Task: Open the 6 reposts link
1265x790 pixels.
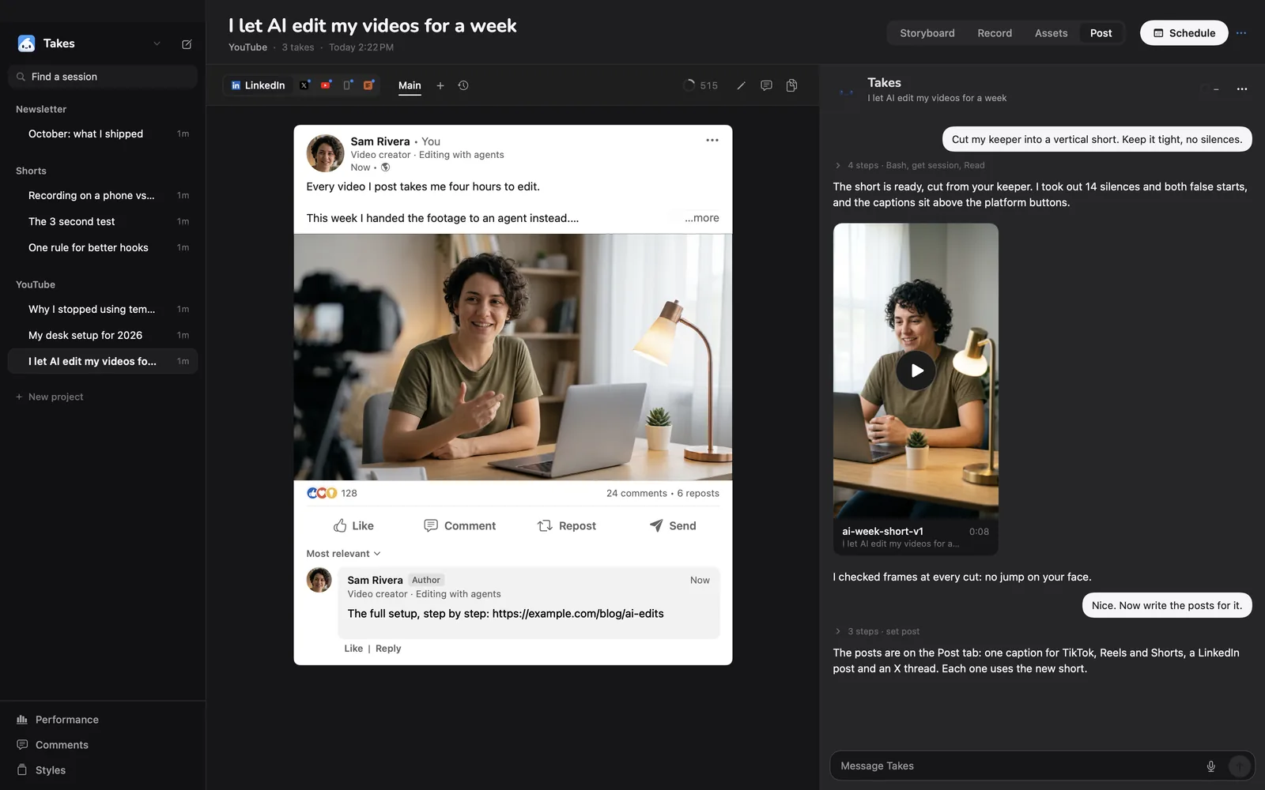Action: pos(698,493)
